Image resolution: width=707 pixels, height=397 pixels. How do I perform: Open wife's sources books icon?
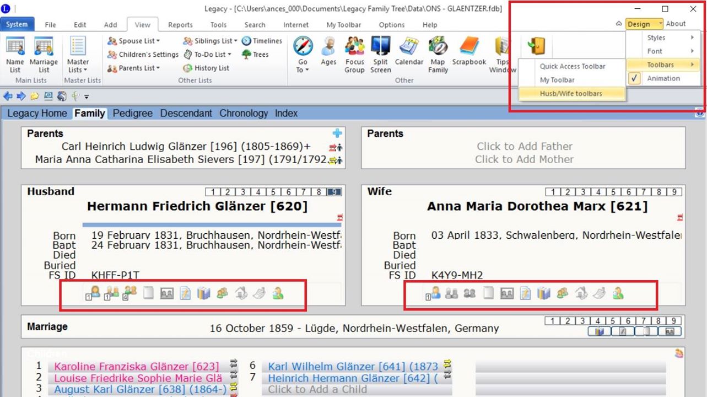(544, 293)
